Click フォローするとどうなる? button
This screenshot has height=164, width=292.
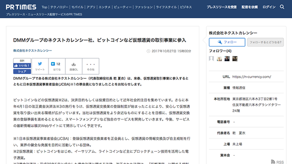coord(266,42)
